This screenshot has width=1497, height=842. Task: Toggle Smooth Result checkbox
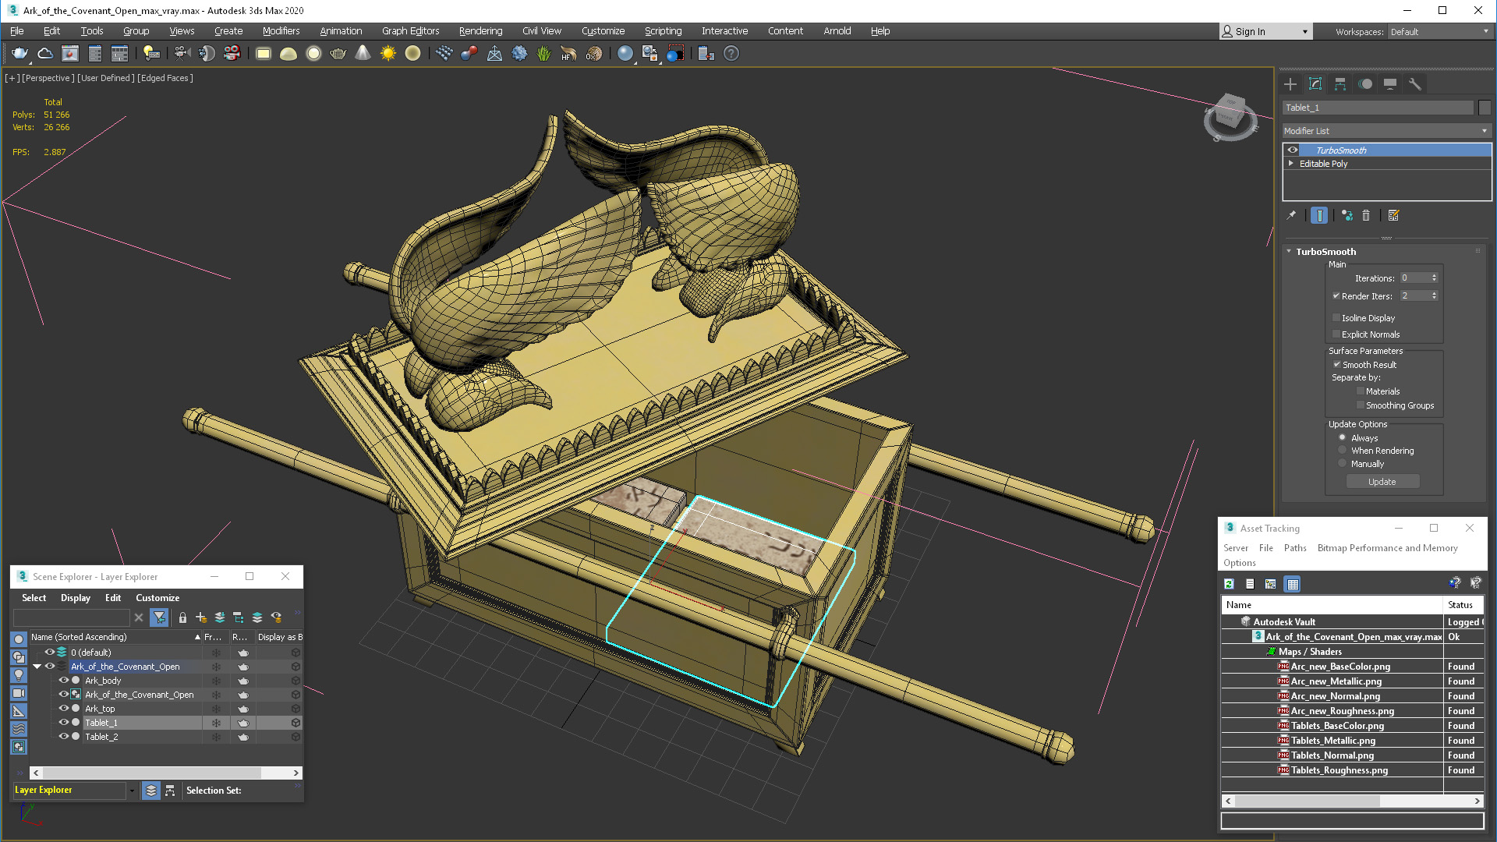pyautogui.click(x=1337, y=365)
